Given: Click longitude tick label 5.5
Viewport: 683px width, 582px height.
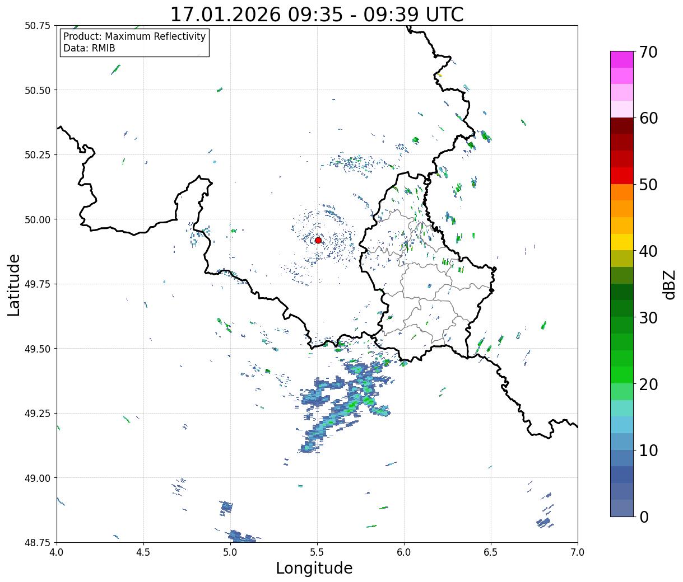Looking at the screenshot, I should tap(317, 552).
